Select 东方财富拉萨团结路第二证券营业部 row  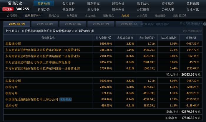[103, 56]
